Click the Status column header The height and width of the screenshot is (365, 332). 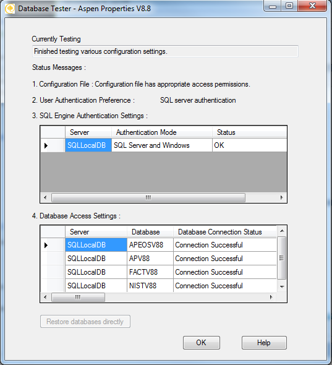[x=249, y=132]
